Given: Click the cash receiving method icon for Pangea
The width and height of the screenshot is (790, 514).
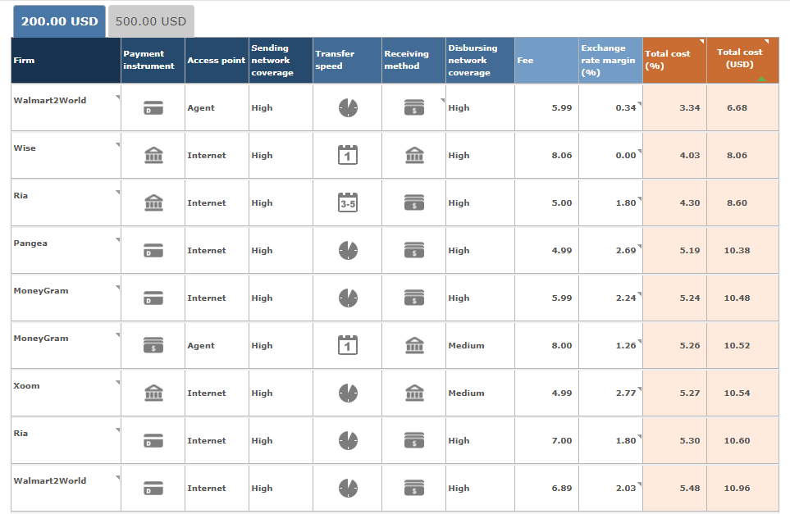Looking at the screenshot, I should click(414, 250).
